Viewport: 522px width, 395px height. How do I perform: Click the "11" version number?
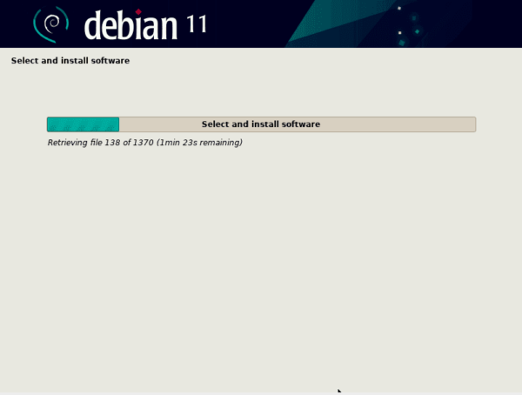196,23
